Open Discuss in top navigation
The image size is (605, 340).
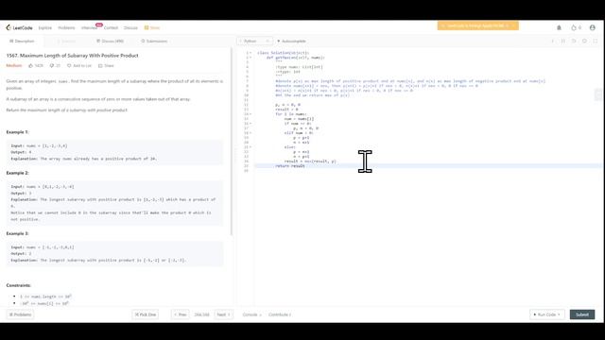pyautogui.click(x=130, y=27)
